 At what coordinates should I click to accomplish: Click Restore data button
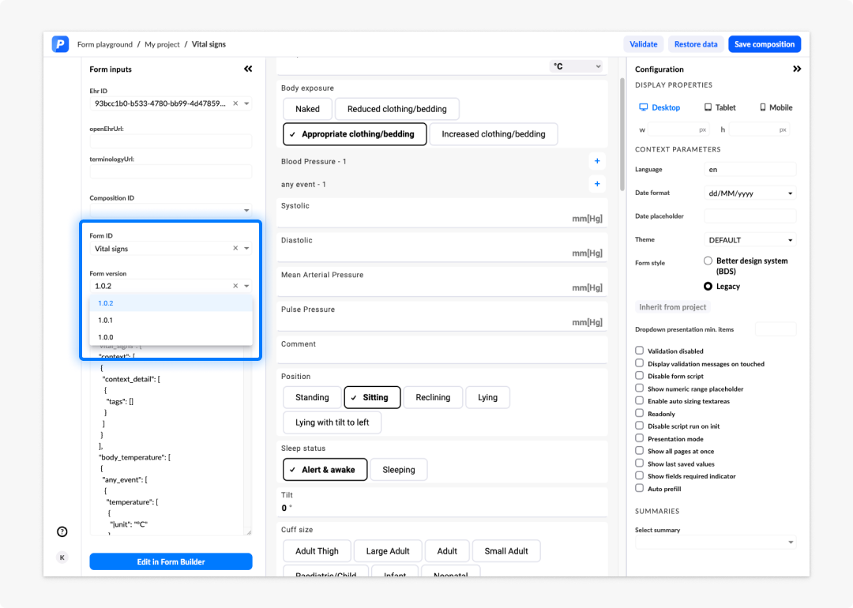[696, 44]
